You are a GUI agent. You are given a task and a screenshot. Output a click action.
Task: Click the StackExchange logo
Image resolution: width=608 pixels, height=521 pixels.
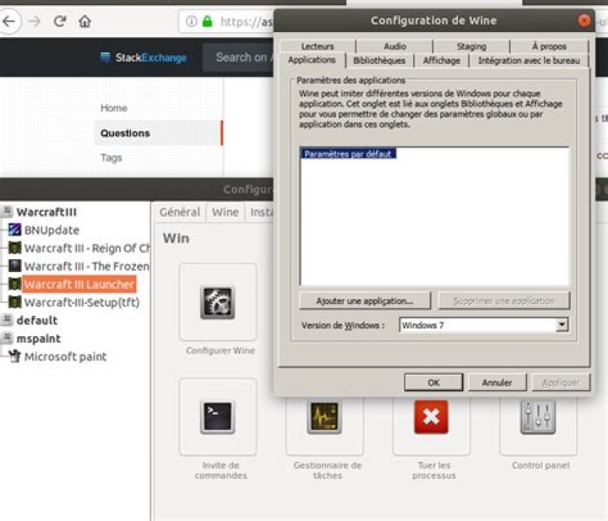144,57
